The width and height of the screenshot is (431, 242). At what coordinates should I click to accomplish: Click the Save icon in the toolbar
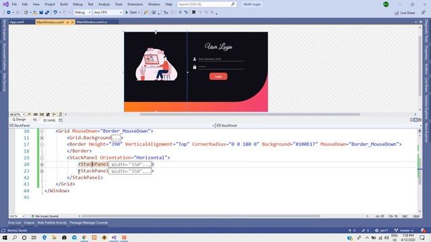pos(41,12)
